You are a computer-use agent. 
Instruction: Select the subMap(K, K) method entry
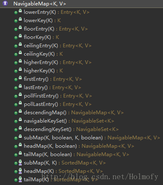(x=65, y=163)
